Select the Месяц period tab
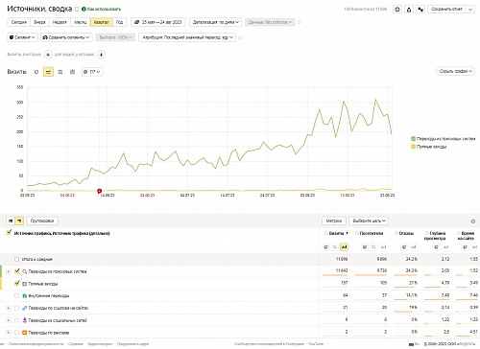Viewport: 480px width, 349px height. click(x=81, y=22)
